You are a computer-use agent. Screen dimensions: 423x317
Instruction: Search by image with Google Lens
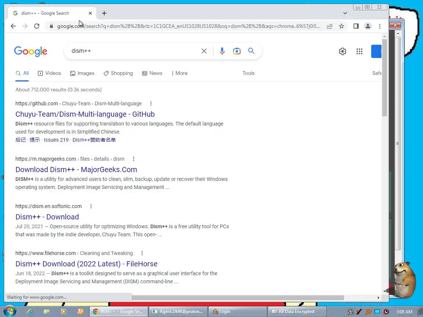tap(236, 51)
